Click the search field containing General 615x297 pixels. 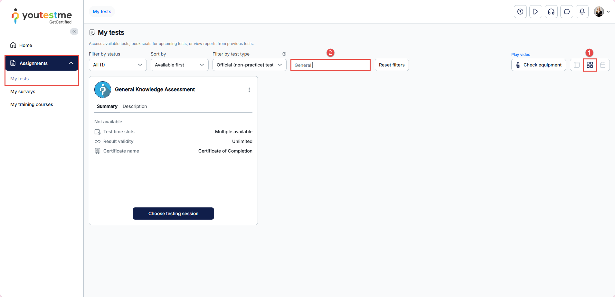pyautogui.click(x=330, y=65)
